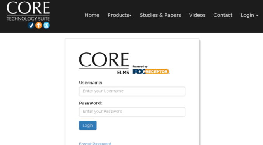Click the orange up-arrow icon under the logo
This screenshot has height=145, width=263.
(38, 25)
